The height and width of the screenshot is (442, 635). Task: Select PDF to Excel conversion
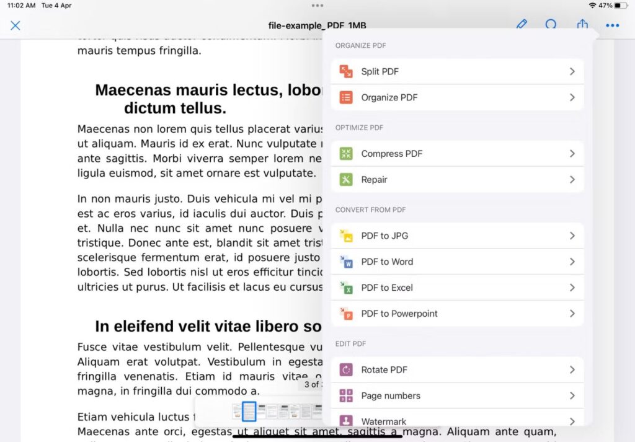click(457, 288)
